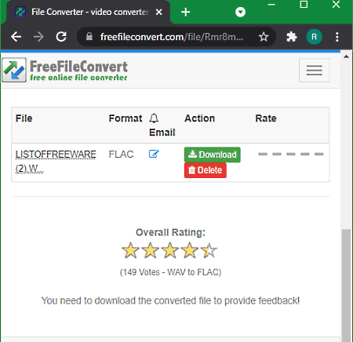Click the scrollbar up arrow

click(x=347, y=56)
